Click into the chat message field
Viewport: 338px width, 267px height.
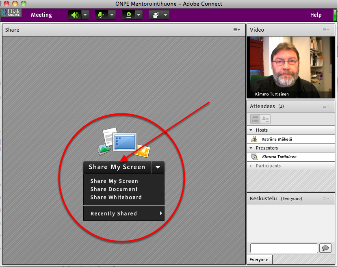coord(284,248)
